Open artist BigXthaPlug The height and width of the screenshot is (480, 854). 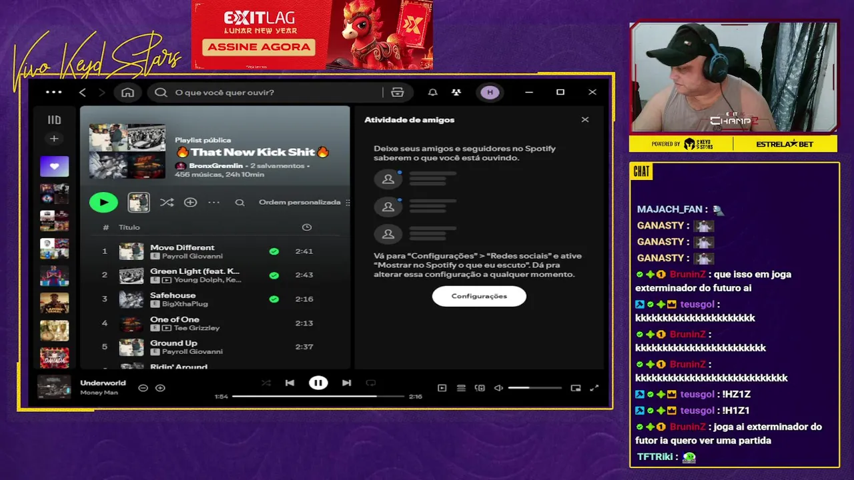tap(185, 304)
